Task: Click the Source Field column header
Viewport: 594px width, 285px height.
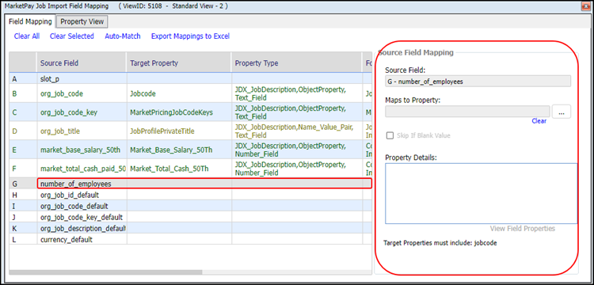Action: coord(82,63)
